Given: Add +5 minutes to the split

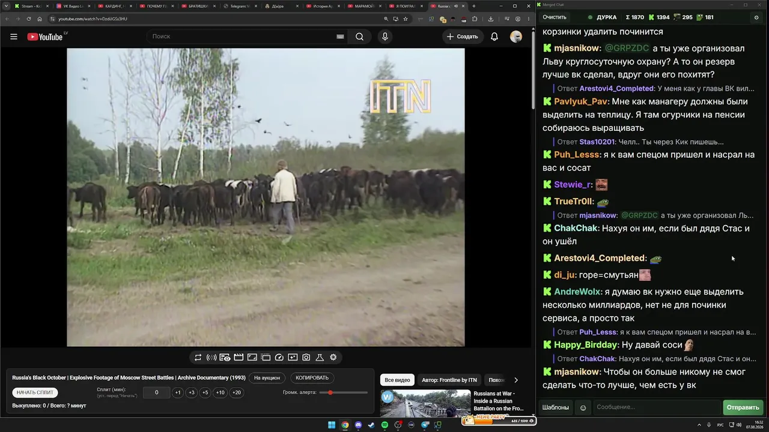Looking at the screenshot, I should [205, 392].
